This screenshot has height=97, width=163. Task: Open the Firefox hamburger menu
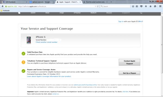[160, 6]
